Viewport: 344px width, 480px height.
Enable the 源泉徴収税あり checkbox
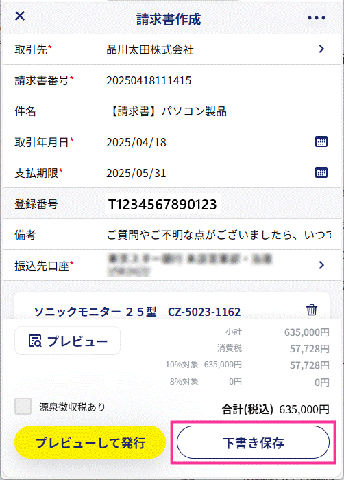(x=23, y=407)
